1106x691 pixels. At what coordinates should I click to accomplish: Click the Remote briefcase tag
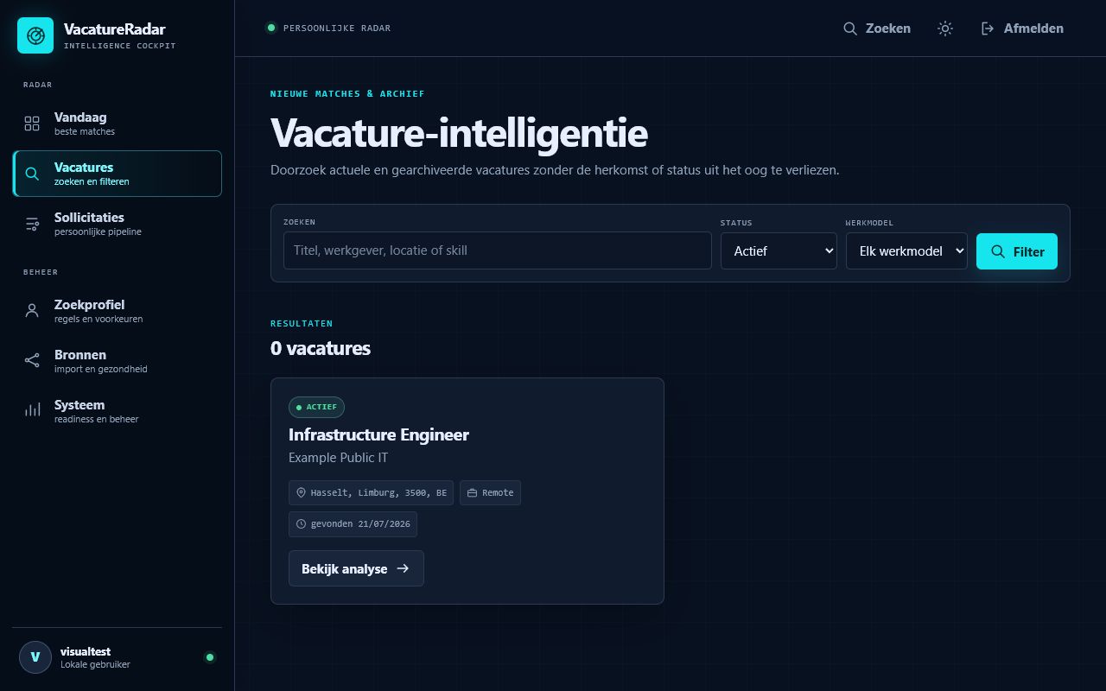click(490, 492)
